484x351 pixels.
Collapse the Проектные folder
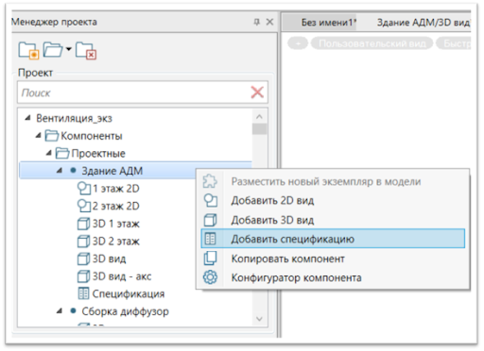pos(49,153)
